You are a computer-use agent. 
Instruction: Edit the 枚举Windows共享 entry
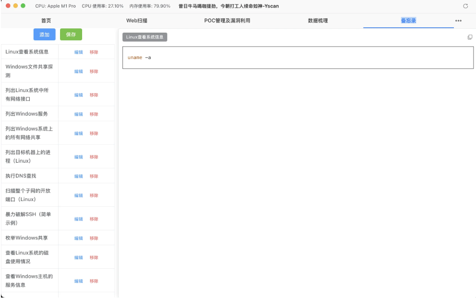[79, 238]
